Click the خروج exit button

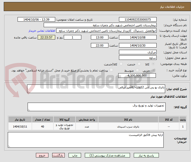pos(42,155)
